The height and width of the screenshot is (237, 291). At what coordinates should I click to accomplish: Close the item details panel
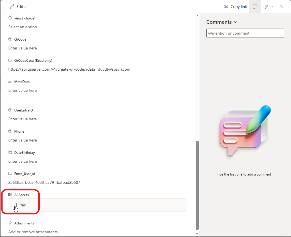point(281,7)
